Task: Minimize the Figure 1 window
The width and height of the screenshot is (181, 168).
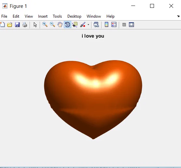Action: [133, 6]
